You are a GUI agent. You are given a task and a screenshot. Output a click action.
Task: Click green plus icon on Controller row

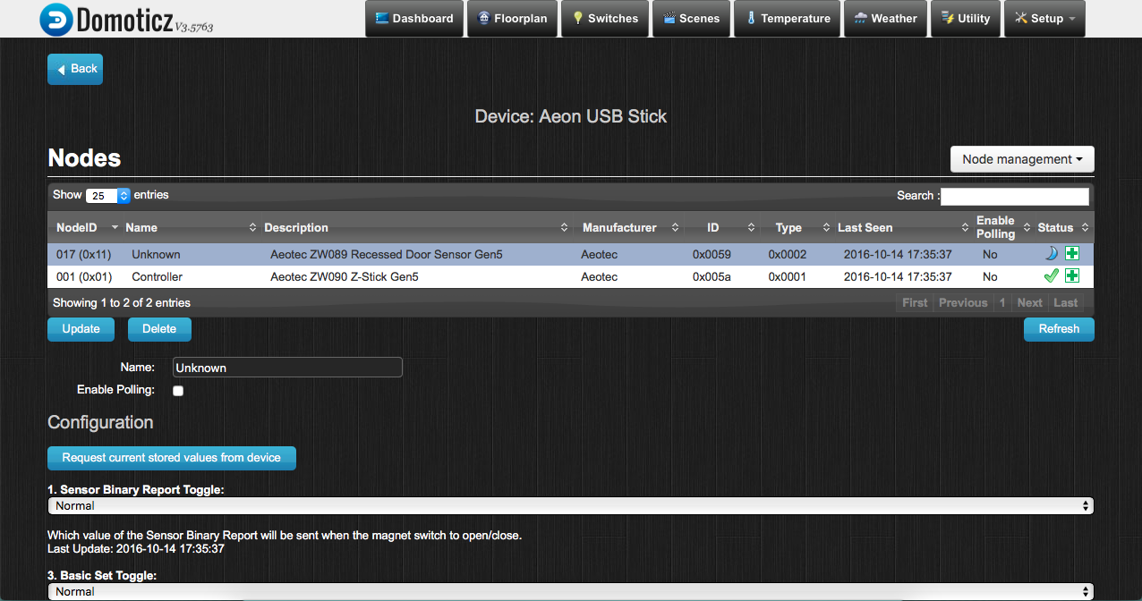point(1071,276)
